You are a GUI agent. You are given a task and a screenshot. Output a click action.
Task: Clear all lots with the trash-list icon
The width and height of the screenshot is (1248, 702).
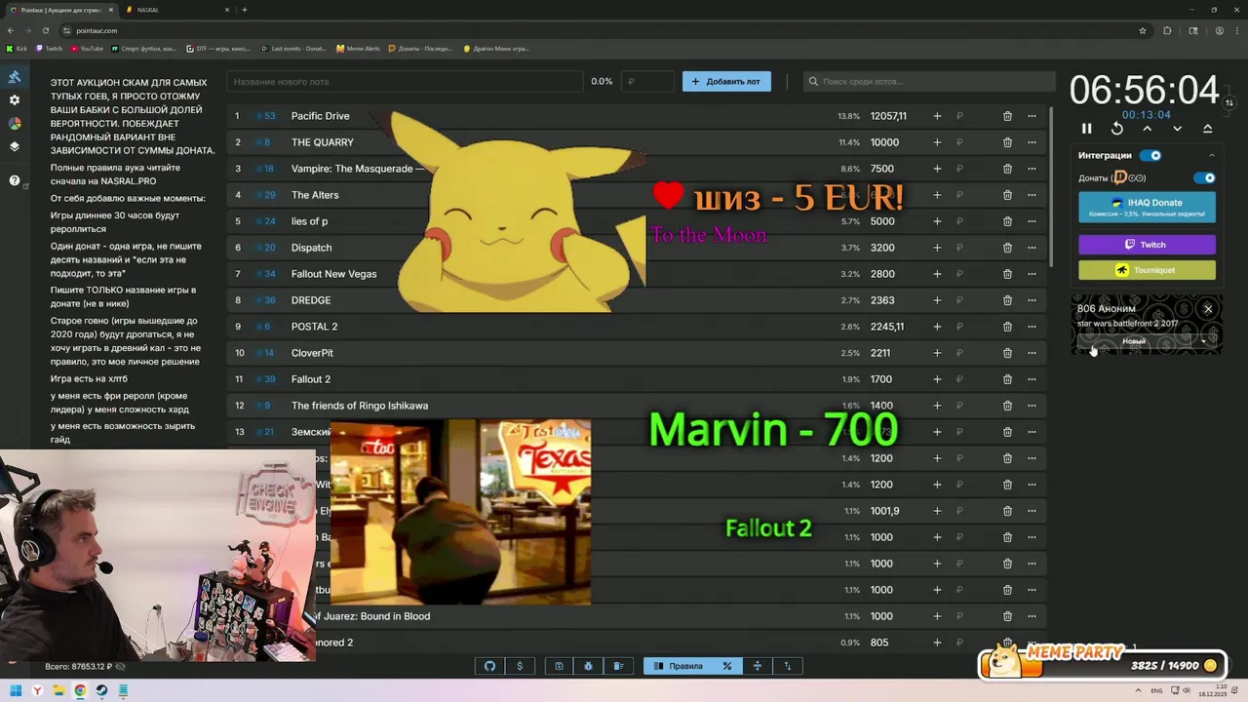pyautogui.click(x=618, y=666)
